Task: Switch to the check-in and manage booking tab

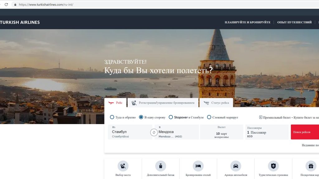Action: point(163,103)
